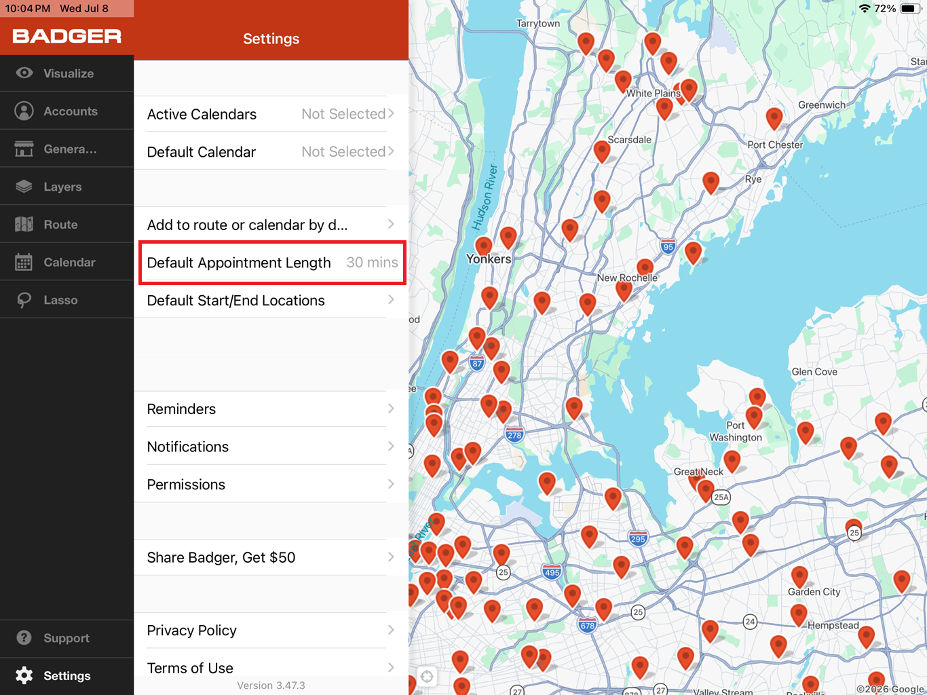Screen dimensions: 927x695
Task: Click the Route map icon
Action: coord(24,225)
